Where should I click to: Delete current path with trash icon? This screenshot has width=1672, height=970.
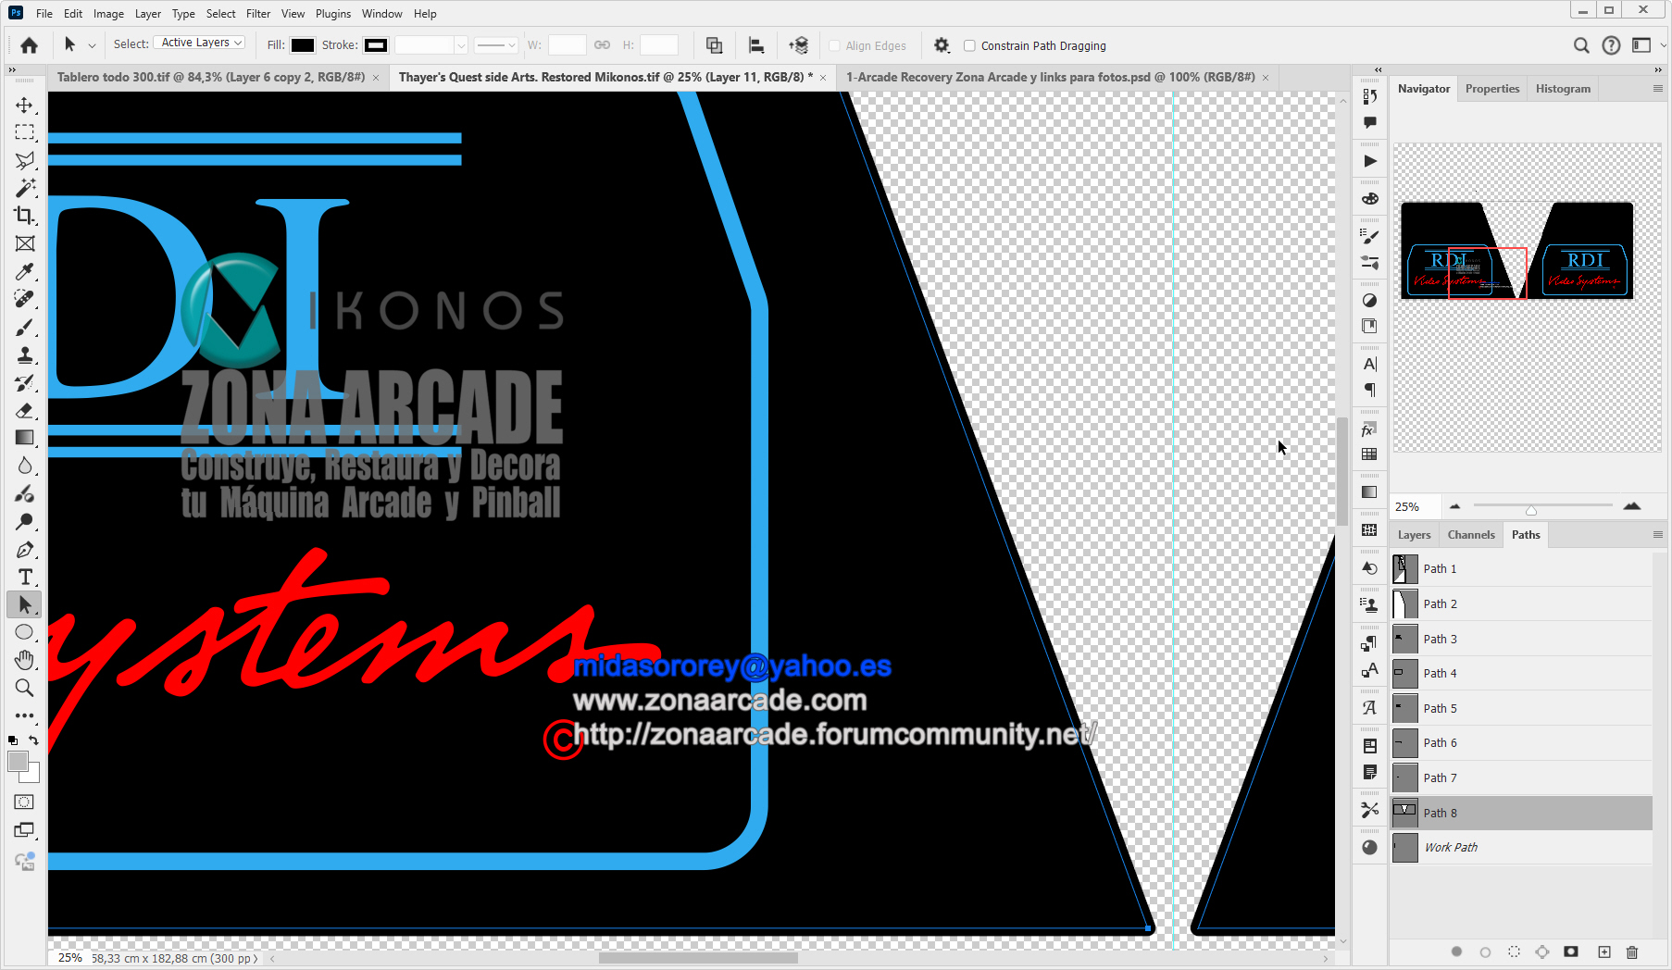(1632, 951)
